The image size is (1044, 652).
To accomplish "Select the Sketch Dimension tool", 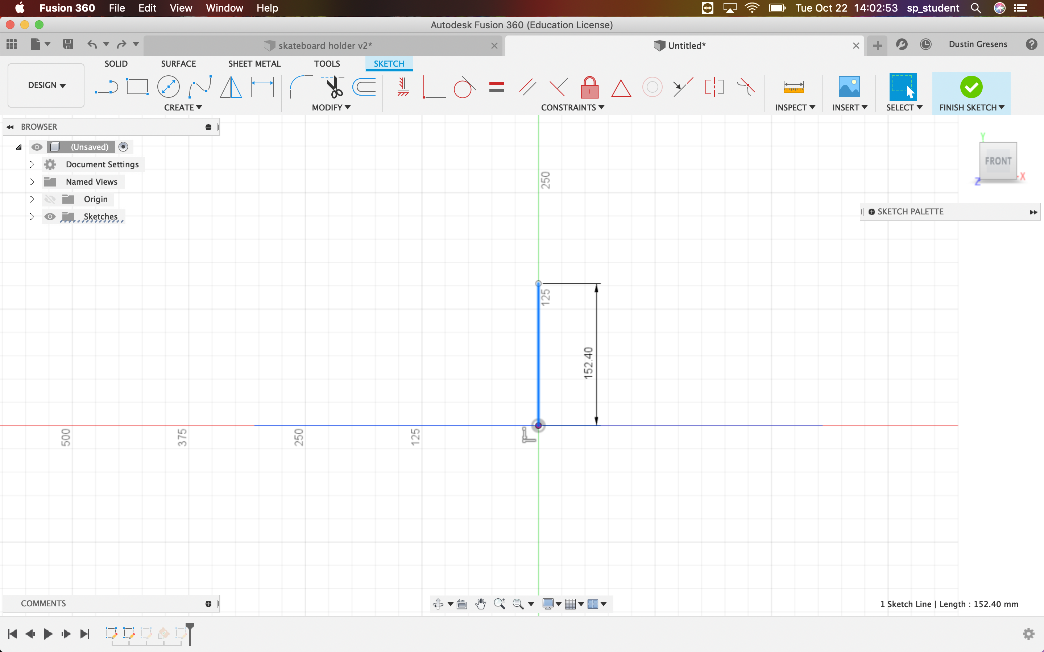I will click(262, 87).
